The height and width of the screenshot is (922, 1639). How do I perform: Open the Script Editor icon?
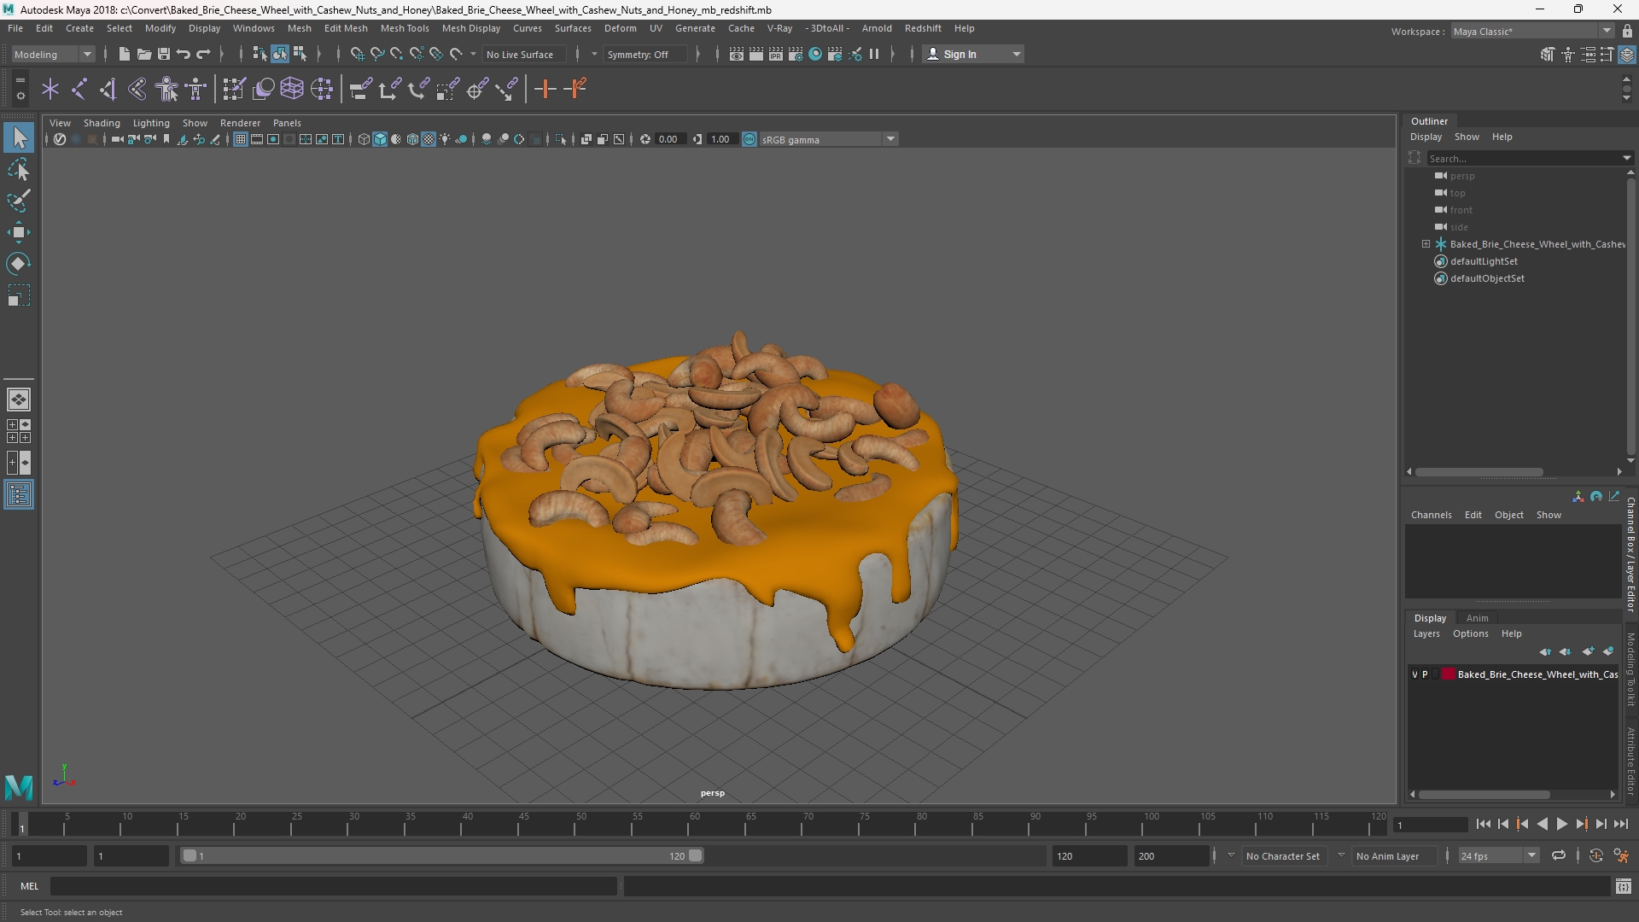point(1623,887)
